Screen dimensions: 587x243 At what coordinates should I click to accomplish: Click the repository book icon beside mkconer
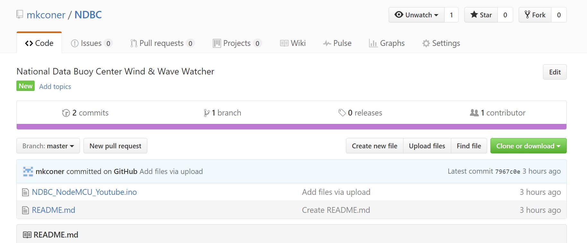point(20,14)
